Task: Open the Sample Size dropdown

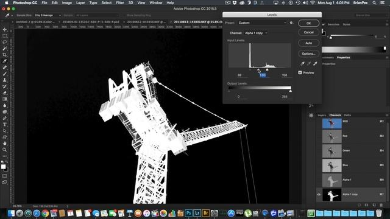Action: [x=48, y=15]
